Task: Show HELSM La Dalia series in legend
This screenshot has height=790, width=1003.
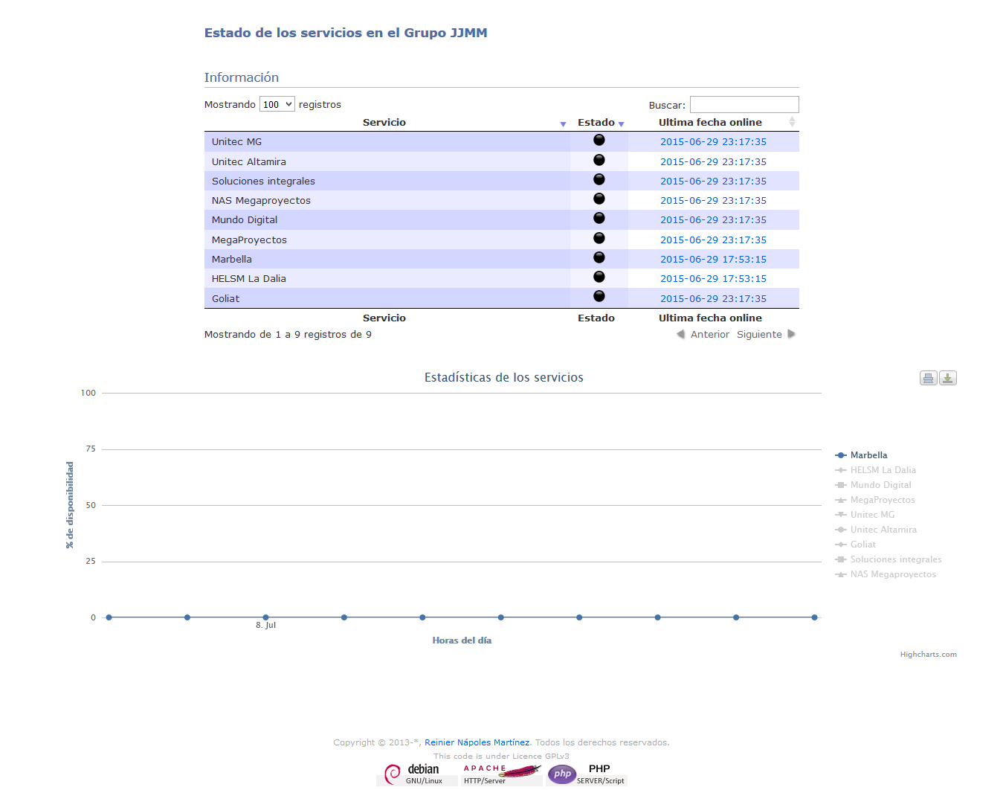Action: (x=882, y=470)
